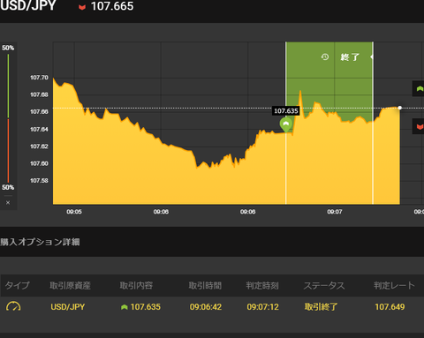Click the lower 50% sentiment value
The width and height of the screenshot is (424, 338).
coord(8,187)
